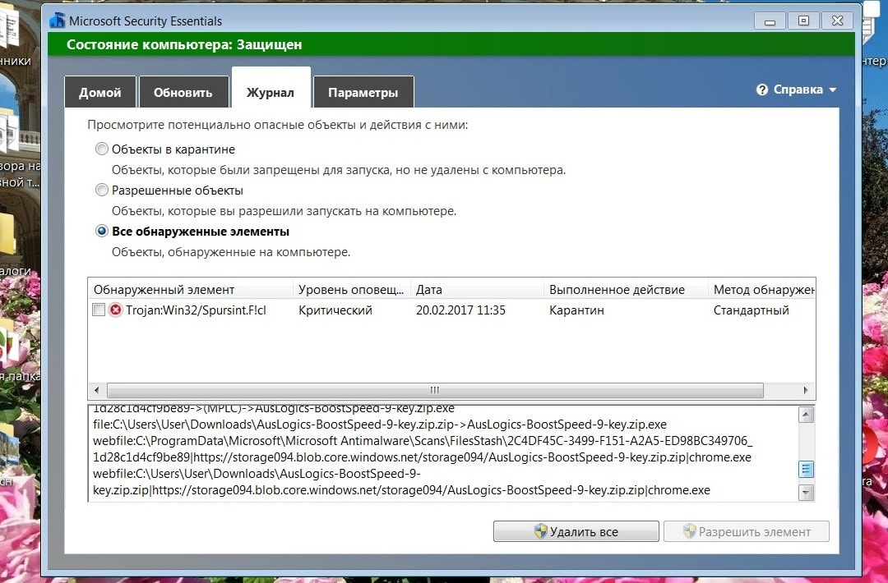Sort by Дата column header
The image size is (888, 583).
[477, 290]
